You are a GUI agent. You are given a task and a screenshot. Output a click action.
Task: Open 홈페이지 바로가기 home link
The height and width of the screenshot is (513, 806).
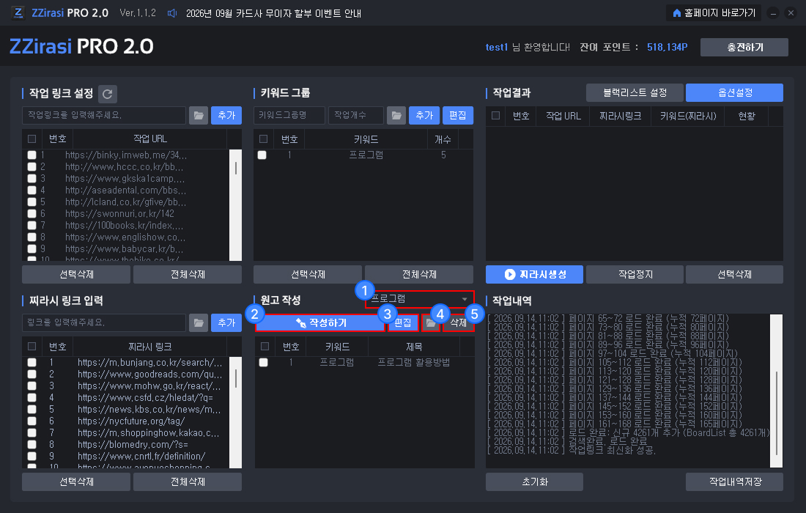point(714,13)
